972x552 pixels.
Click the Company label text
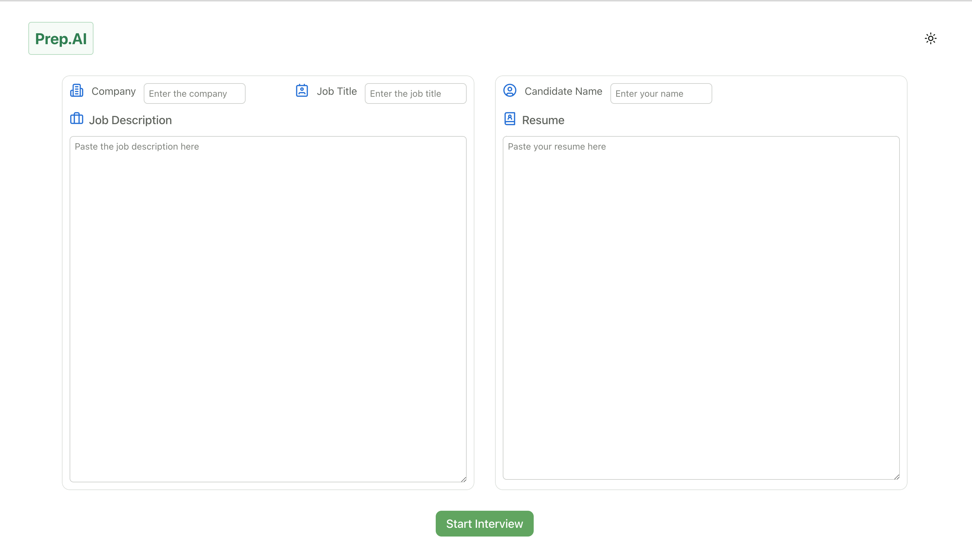click(113, 91)
